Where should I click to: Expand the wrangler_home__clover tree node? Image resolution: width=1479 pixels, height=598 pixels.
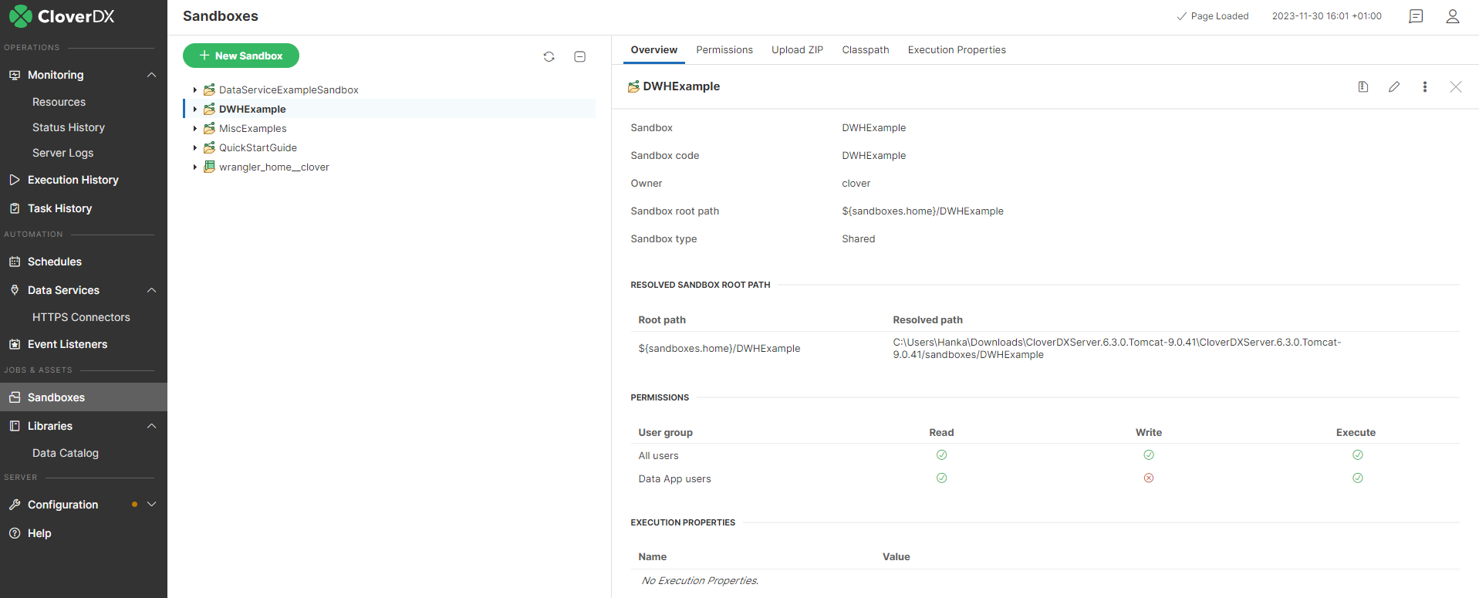coord(195,167)
